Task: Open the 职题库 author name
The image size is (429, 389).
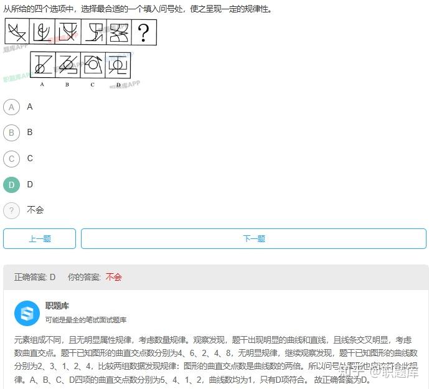Action: 57,306
